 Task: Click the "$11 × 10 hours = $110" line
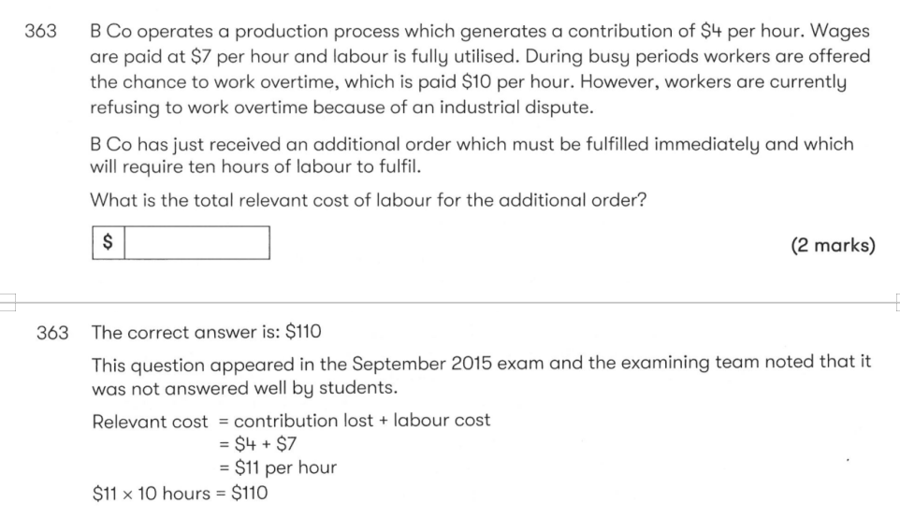click(179, 493)
